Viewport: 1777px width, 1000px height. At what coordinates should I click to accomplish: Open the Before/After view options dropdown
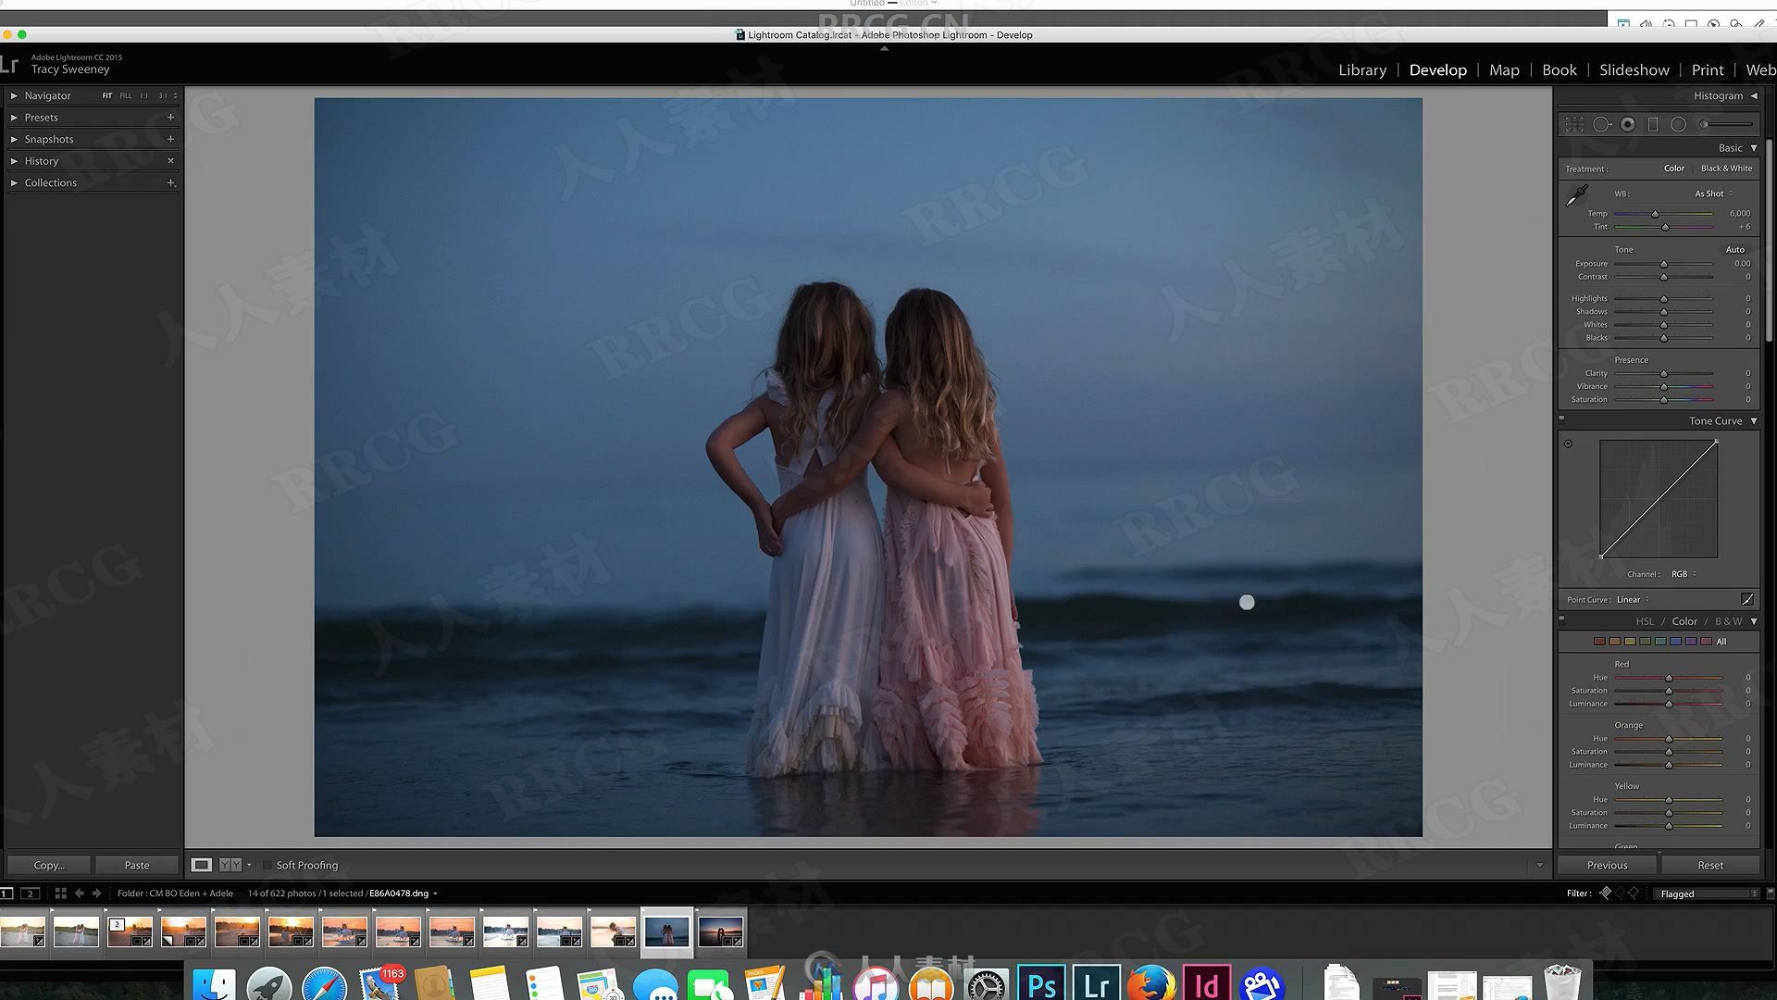[x=249, y=865]
